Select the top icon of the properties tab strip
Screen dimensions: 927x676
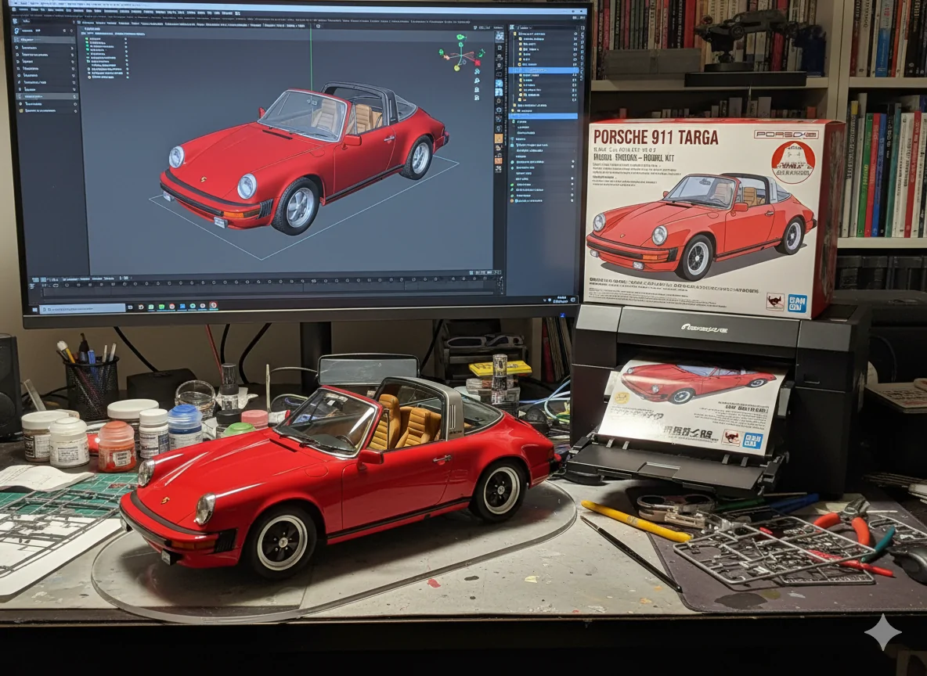[500, 35]
